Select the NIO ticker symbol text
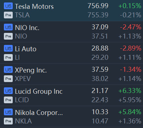 [x=21, y=36]
